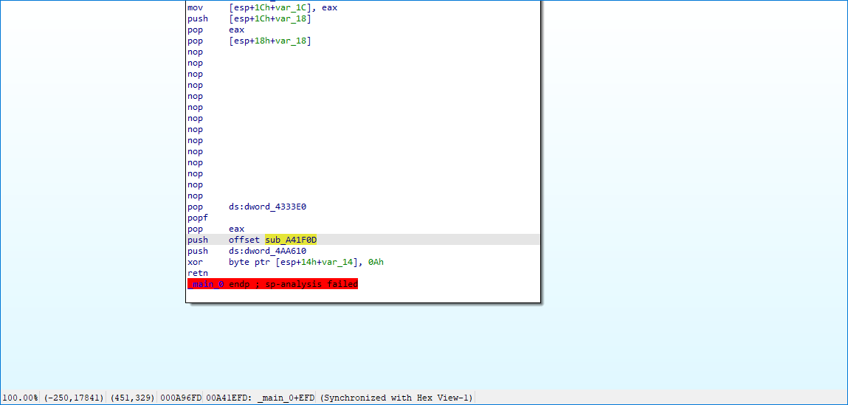Select 'push ds:dword_4AA610' instruction
This screenshot has width=848, height=405.
(x=247, y=251)
